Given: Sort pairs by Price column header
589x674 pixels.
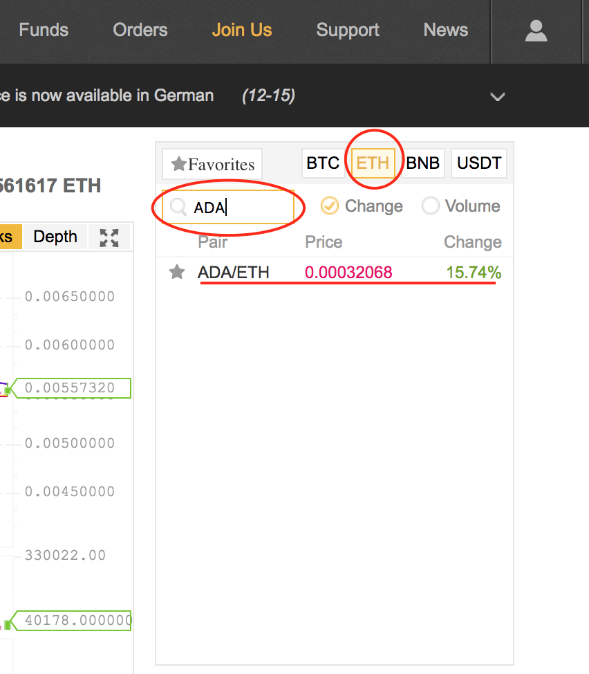Looking at the screenshot, I should (x=324, y=242).
